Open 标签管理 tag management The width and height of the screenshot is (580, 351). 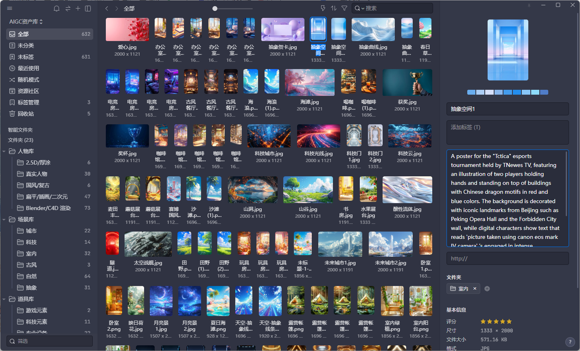(50, 102)
